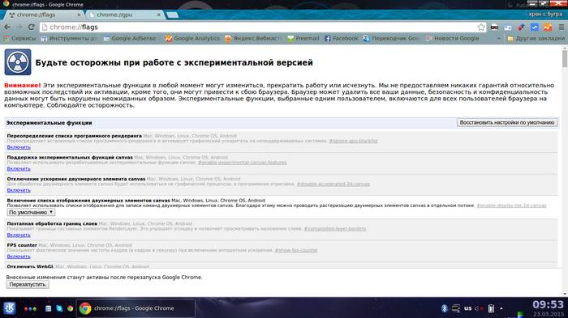Viewport: 568px width, 318px height.
Task: Bookmark this page with the star icon
Action: click(x=481, y=27)
